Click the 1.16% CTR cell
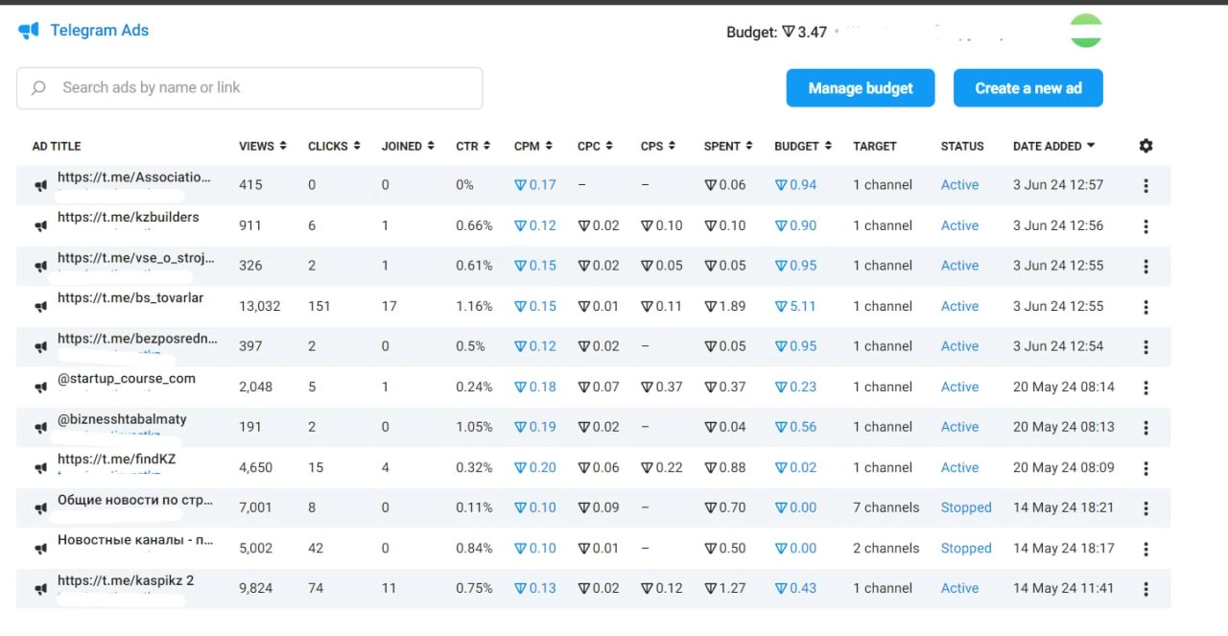 click(474, 306)
